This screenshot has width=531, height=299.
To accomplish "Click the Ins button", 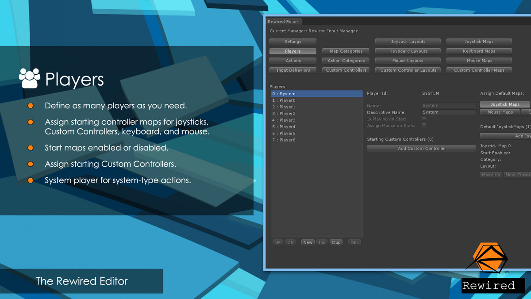I will coord(322,242).
